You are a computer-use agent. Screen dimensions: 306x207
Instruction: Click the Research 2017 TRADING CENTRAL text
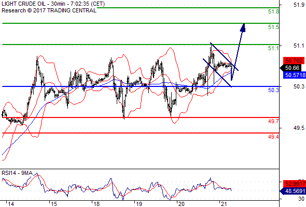49,10
